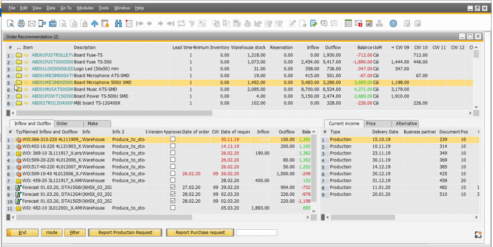Viewport: 493px width, 247px height.
Task: Check Approved box for row 6 work order
Action: 173,174
